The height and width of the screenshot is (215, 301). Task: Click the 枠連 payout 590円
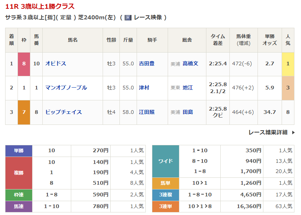(x=101, y=195)
